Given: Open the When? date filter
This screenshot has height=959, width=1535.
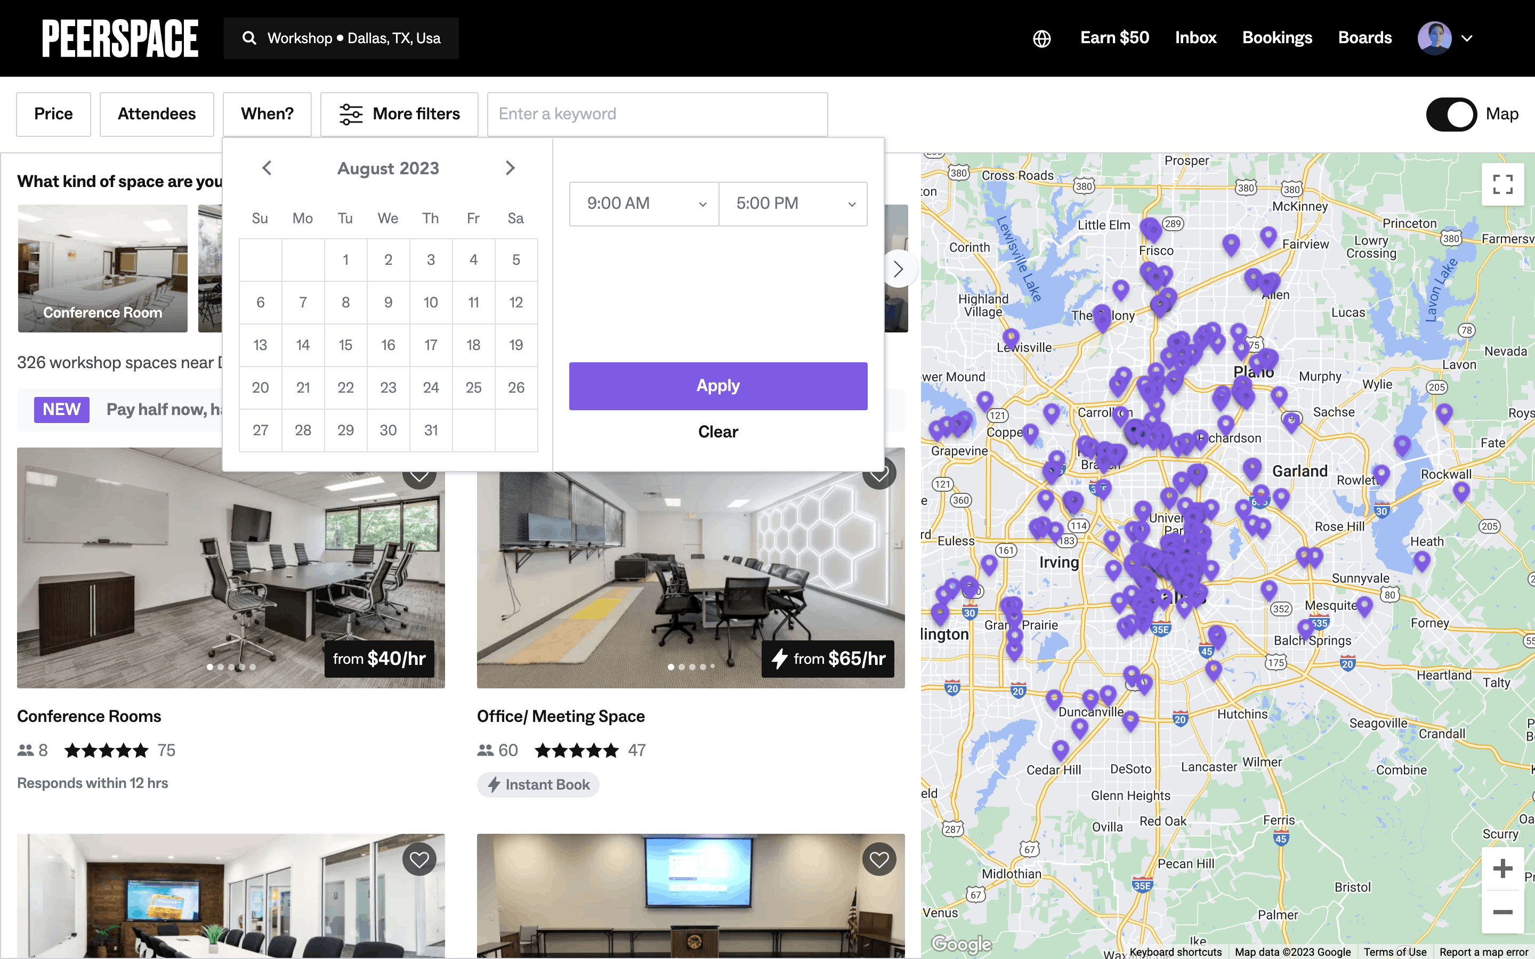Looking at the screenshot, I should click(x=267, y=114).
